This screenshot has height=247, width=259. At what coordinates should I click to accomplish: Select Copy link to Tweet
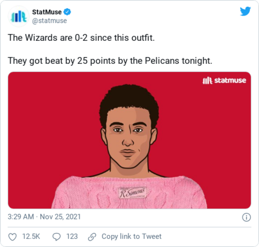point(132,236)
